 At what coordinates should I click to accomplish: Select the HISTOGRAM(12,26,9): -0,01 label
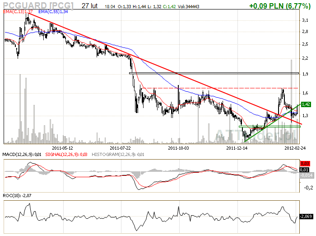click(x=118, y=155)
